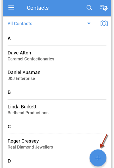
Task: Open Daniel Ausman contact
Action: click(57, 75)
